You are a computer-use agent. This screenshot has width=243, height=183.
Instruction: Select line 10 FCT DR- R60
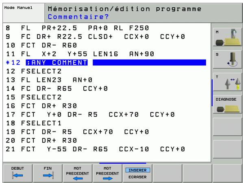click(x=41, y=45)
